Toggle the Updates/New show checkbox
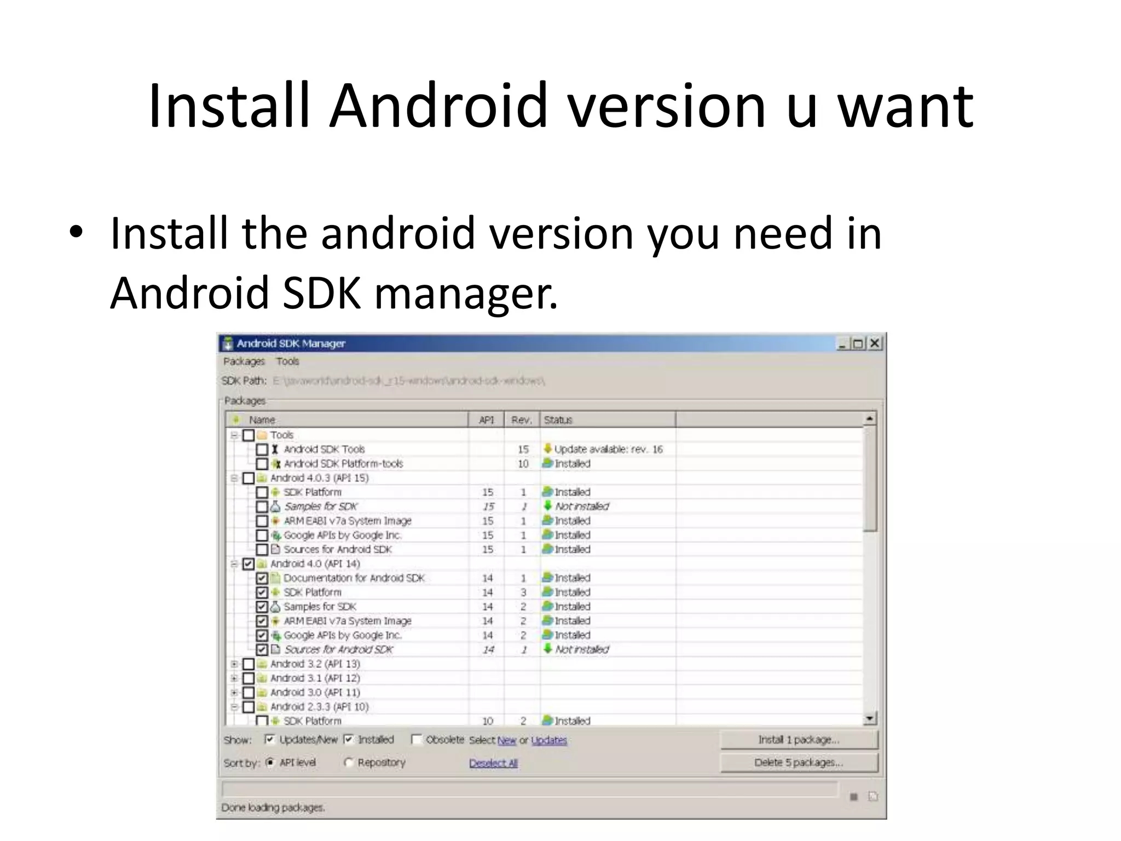1121x841 pixels. [269, 740]
